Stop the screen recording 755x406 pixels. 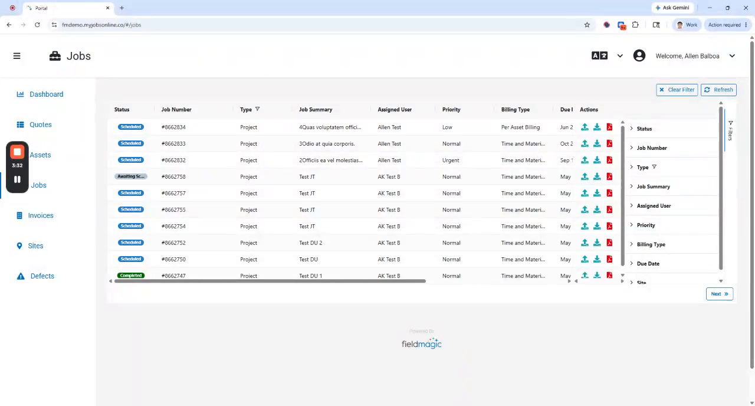tap(17, 152)
